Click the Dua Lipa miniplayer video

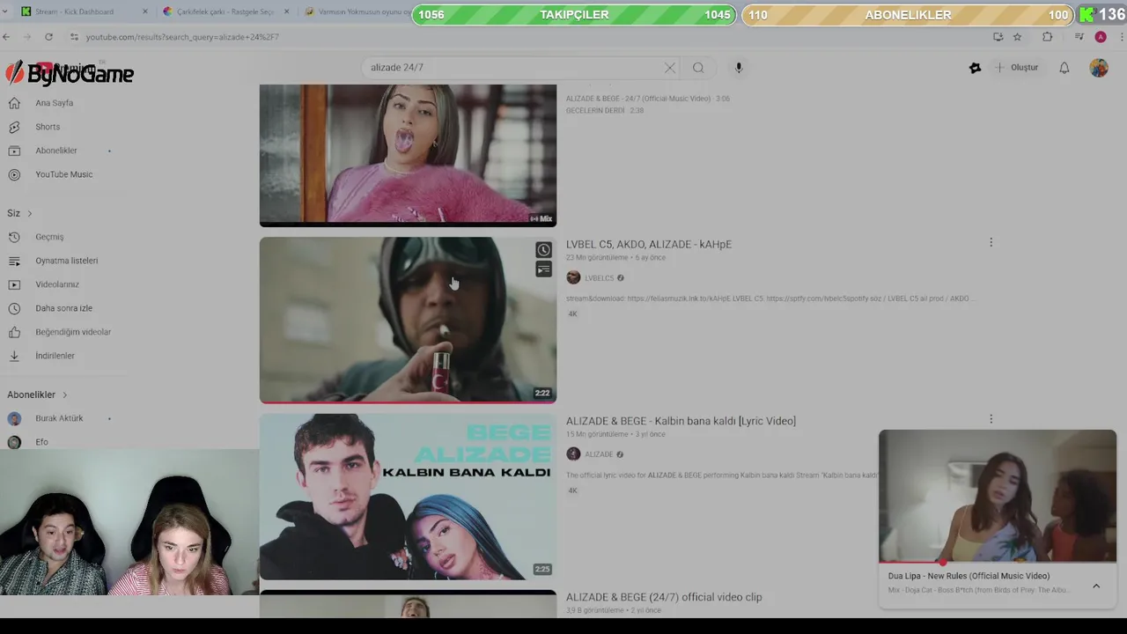point(998,496)
